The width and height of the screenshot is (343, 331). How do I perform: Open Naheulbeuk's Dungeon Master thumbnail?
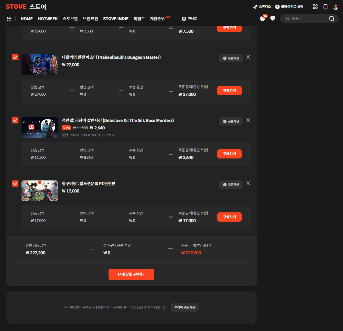[x=40, y=64]
